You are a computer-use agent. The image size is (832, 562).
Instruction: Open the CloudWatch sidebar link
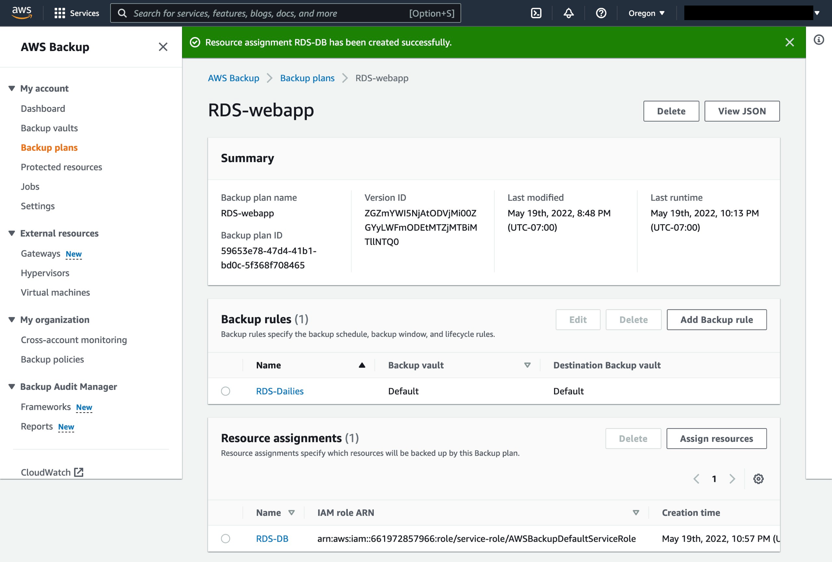[x=46, y=472]
